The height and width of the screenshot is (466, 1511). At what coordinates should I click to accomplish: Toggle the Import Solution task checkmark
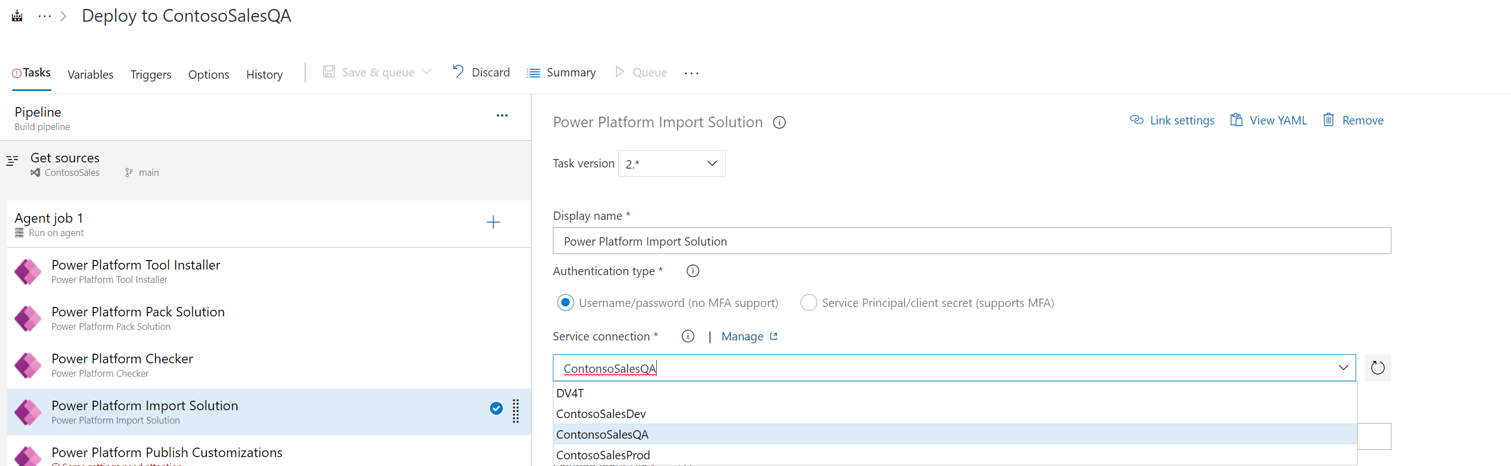tap(496, 409)
